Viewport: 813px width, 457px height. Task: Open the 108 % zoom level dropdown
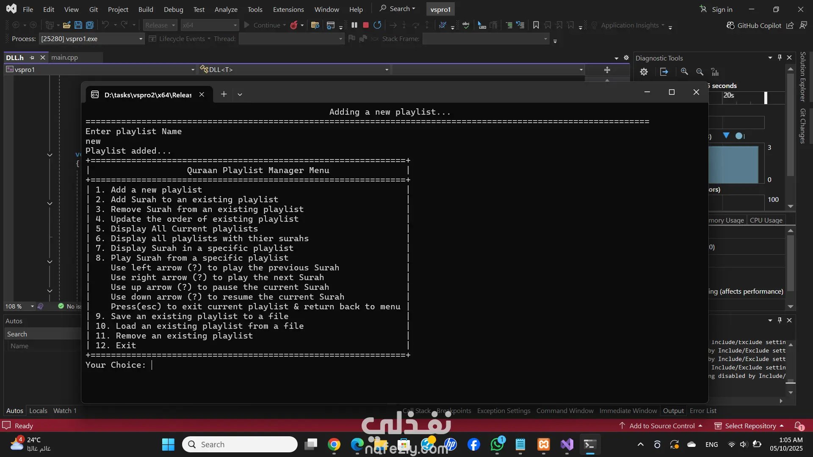click(x=32, y=306)
